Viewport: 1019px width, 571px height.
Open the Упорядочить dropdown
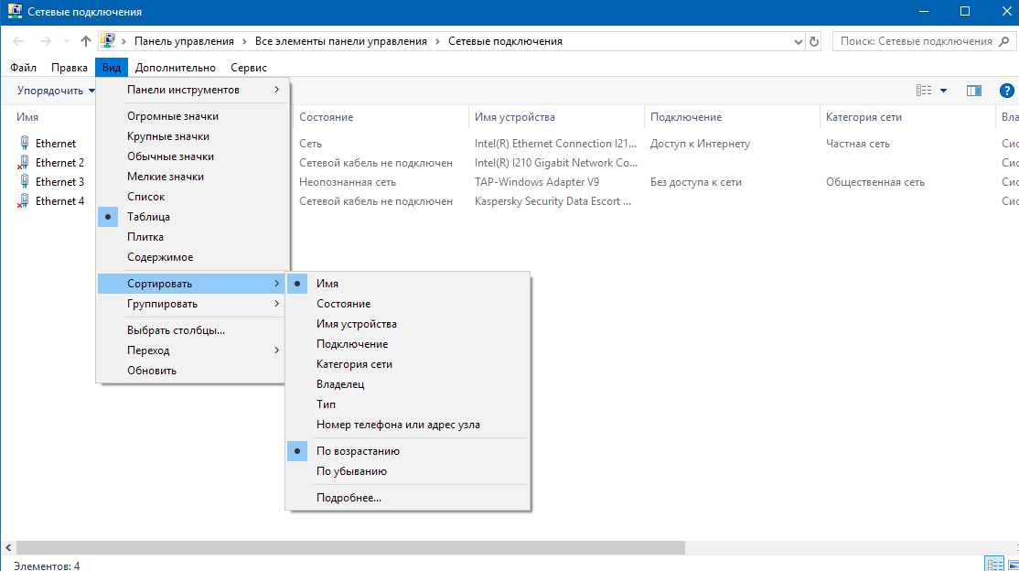(x=55, y=91)
